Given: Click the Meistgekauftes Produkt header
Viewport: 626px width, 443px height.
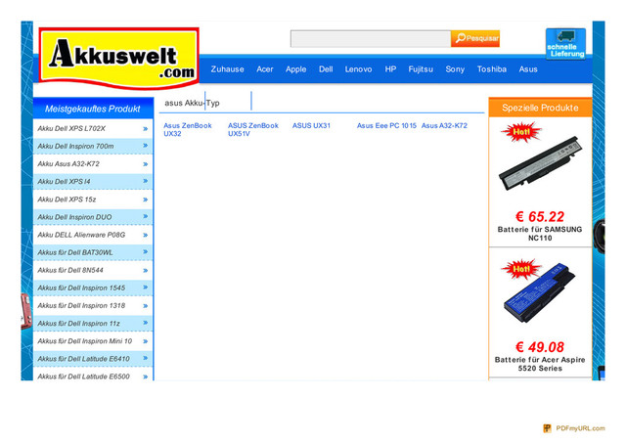Looking at the screenshot, I should tap(93, 109).
